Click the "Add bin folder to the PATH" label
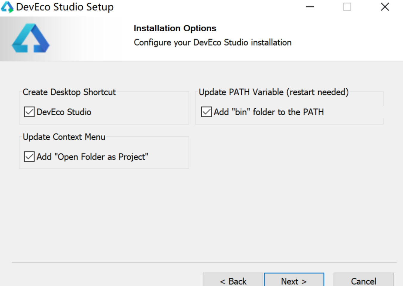Screen dimensions: 403x286 tap(268, 112)
